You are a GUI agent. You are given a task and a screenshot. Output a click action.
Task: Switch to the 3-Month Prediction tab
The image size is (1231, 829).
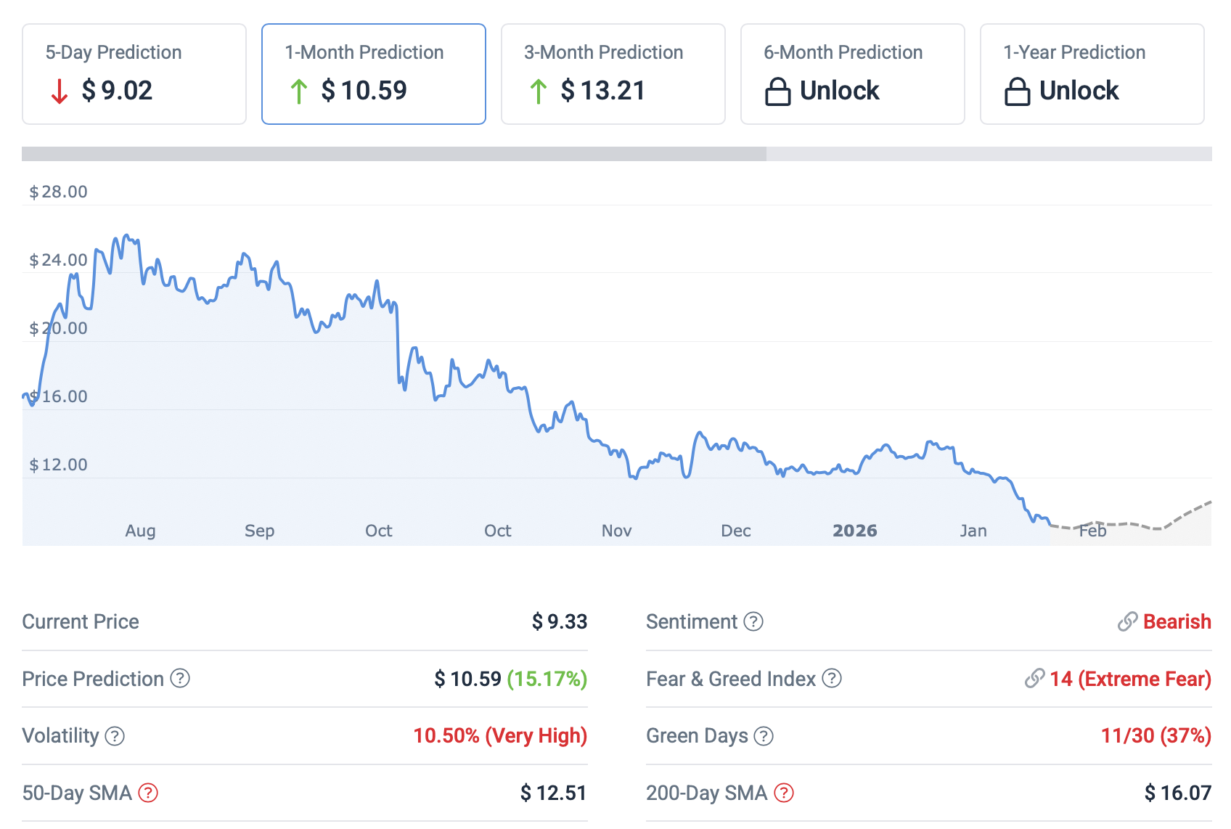click(x=613, y=74)
